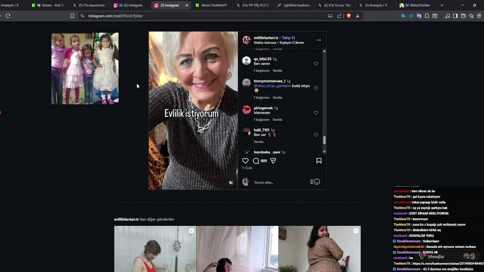
Task: Reply to qx_bilal.55 with Yanıtla
Action: [x=277, y=71]
